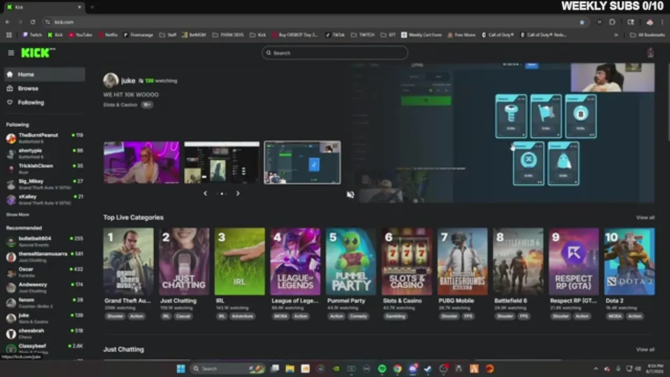Open the Dota 2 category card
This screenshot has height=377, width=670.
click(630, 262)
